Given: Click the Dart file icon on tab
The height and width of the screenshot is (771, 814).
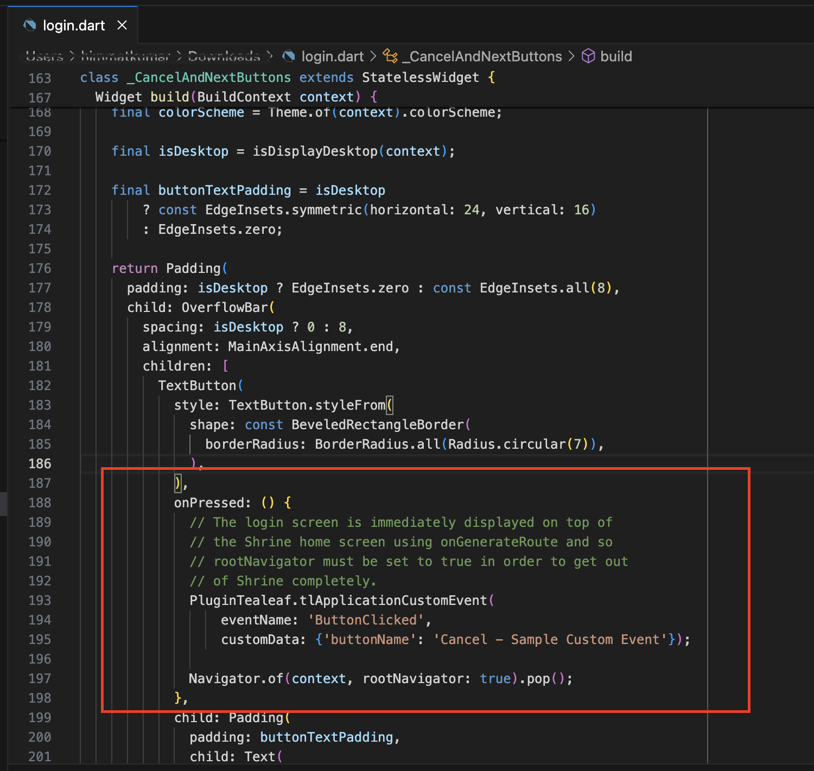Looking at the screenshot, I should tap(30, 25).
